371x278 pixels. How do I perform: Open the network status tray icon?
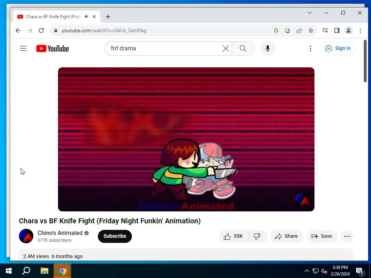pyautogui.click(x=316, y=271)
